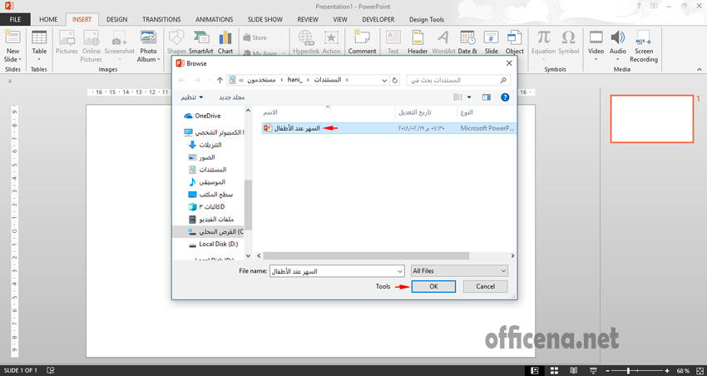
Task: Open the Table insert icon
Action: pos(39,38)
